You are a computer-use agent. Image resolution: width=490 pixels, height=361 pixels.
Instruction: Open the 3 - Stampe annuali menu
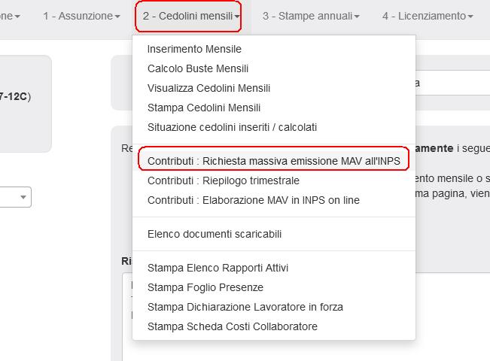pos(311,16)
